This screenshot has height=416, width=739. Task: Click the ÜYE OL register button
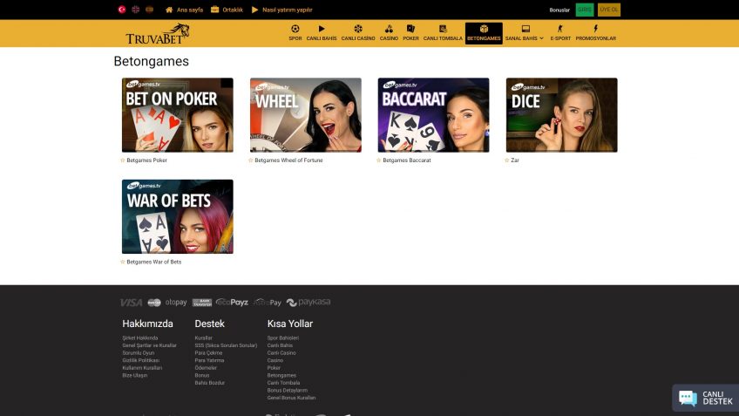609,10
